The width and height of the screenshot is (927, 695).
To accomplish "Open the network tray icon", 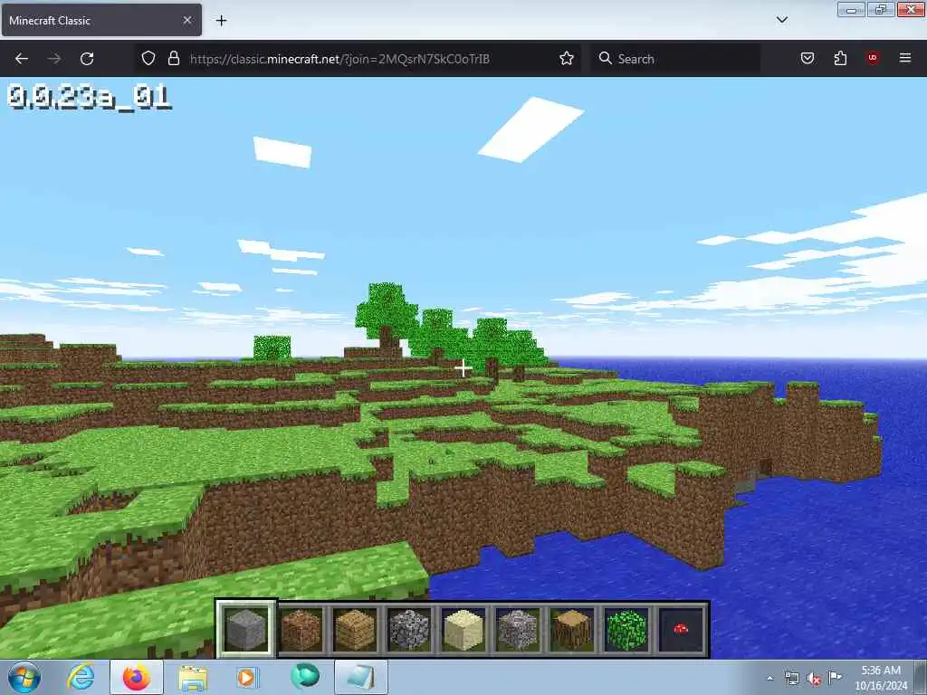I will [791, 679].
